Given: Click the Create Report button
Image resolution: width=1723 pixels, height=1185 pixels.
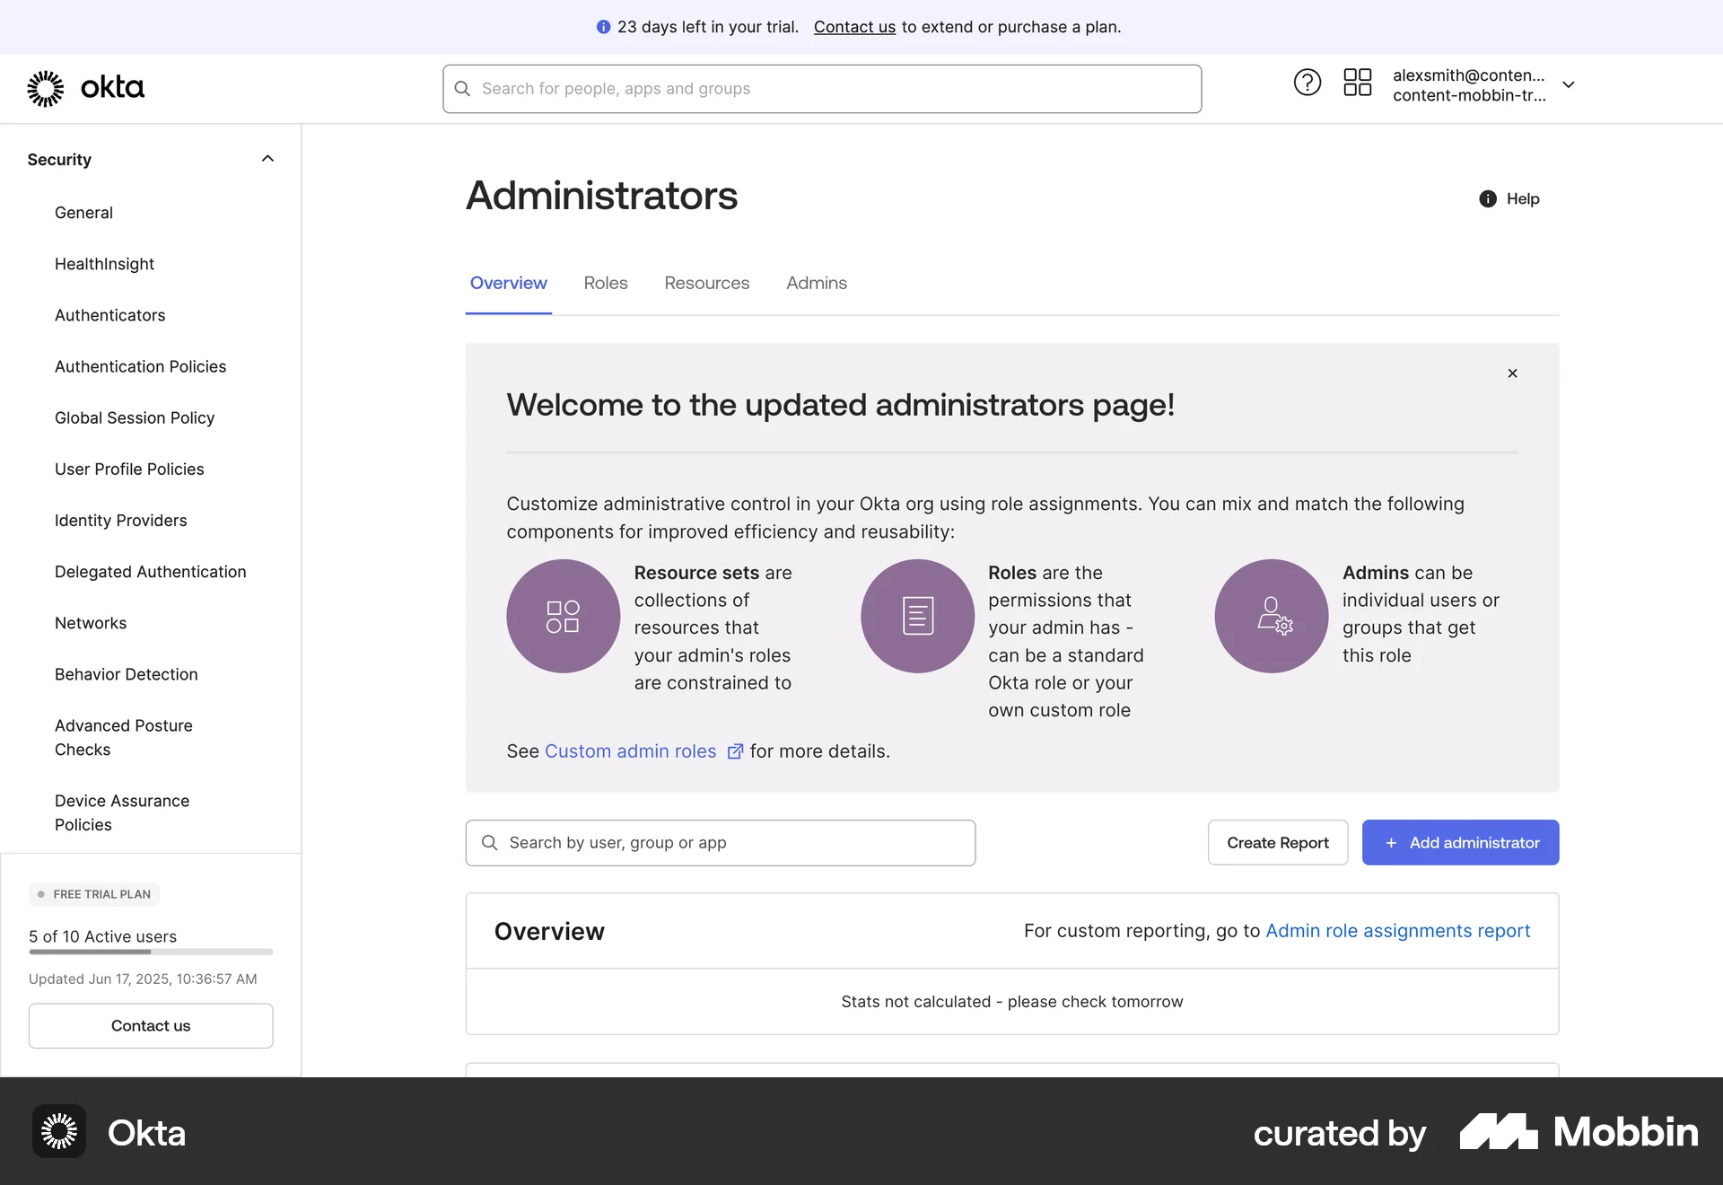Looking at the screenshot, I should pyautogui.click(x=1277, y=842).
